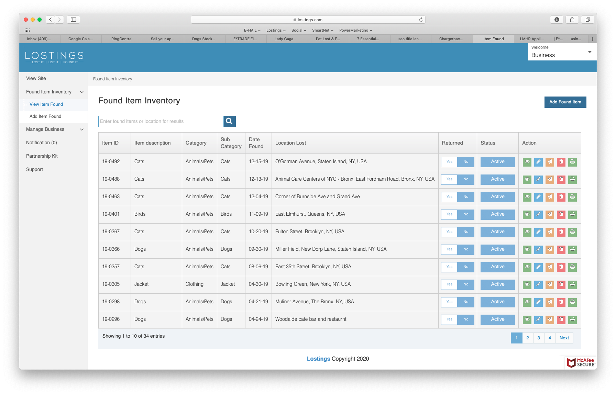616x395 pixels.
Task: Mark item 19-0366 as returned with Yes
Action: tap(449, 249)
